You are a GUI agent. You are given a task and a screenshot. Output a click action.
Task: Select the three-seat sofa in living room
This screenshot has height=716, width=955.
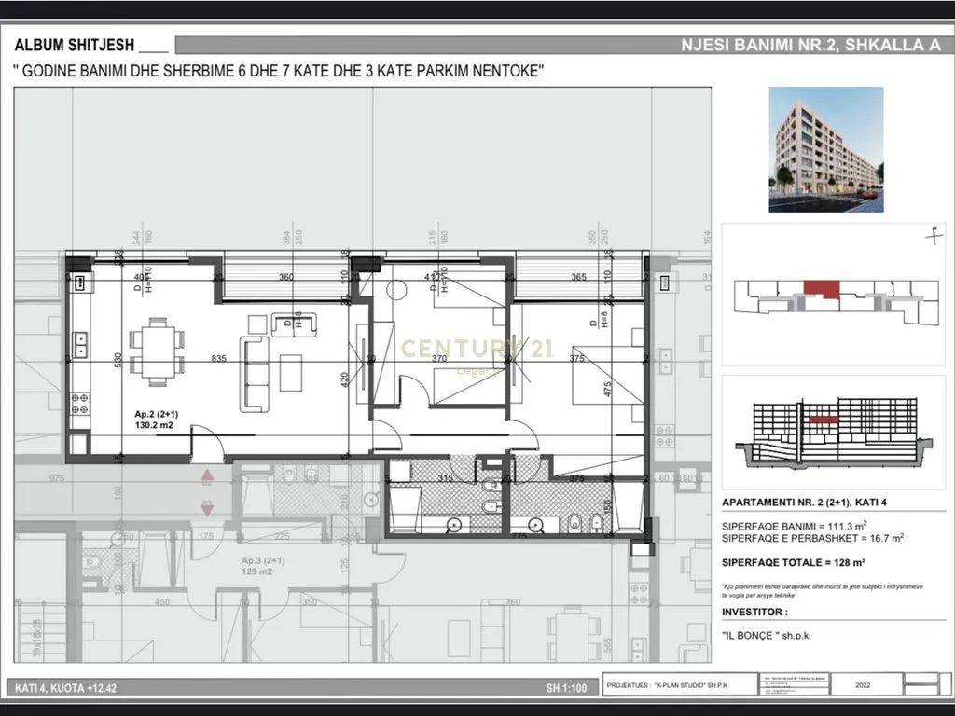click(253, 374)
